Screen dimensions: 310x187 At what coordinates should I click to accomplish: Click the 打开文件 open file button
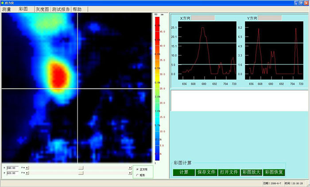(229, 172)
